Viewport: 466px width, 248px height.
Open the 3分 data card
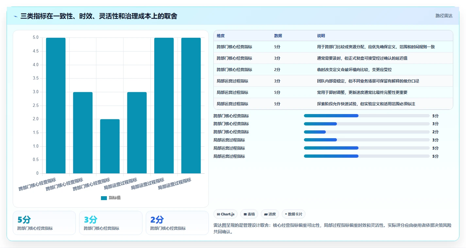(x=111, y=223)
